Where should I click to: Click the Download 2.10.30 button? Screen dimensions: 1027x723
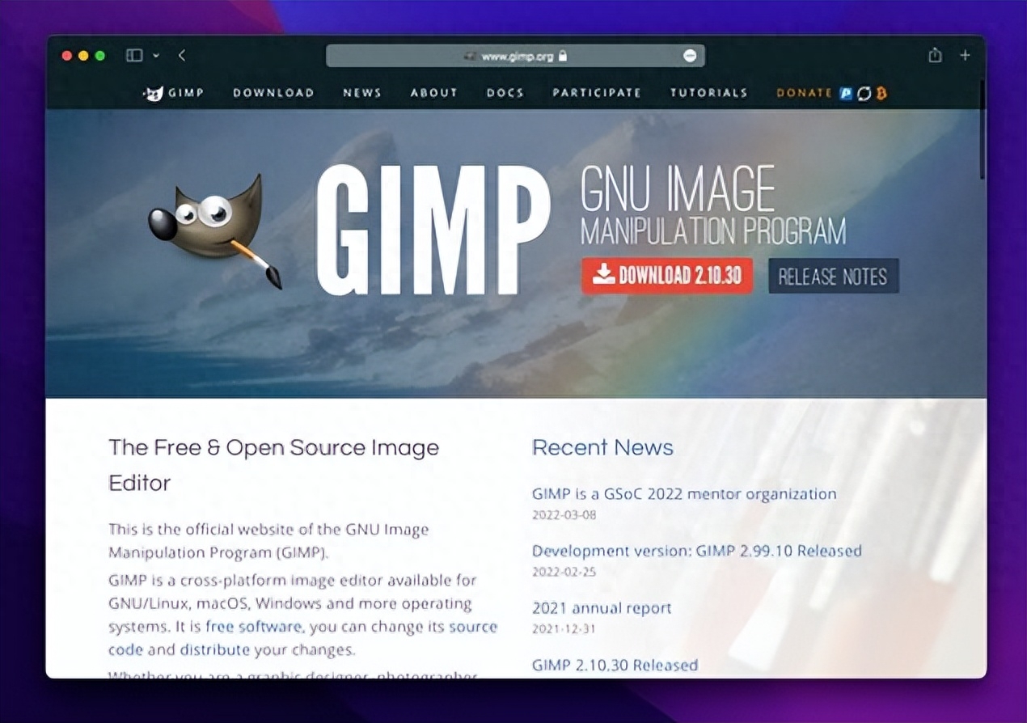click(x=667, y=276)
